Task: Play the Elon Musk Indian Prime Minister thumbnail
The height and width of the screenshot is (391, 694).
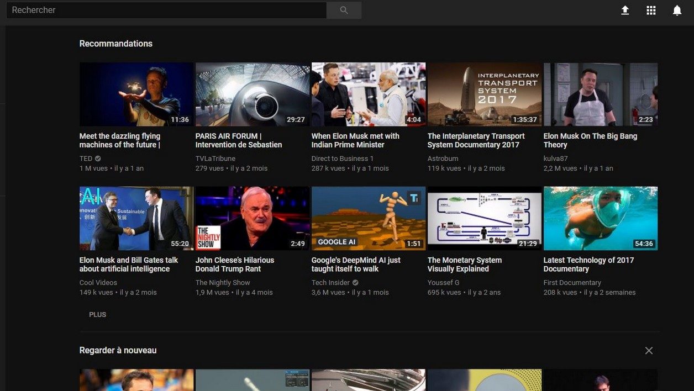Action: pyautogui.click(x=369, y=94)
